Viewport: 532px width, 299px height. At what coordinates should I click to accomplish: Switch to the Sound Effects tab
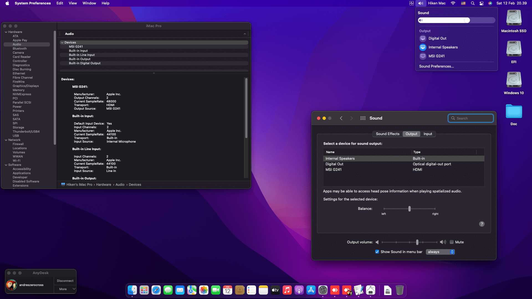click(x=387, y=134)
